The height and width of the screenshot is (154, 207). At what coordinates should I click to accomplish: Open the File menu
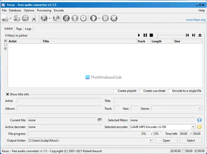4,10
